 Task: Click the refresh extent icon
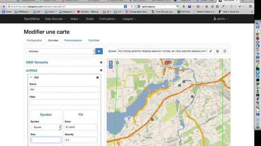[x=225, y=52]
